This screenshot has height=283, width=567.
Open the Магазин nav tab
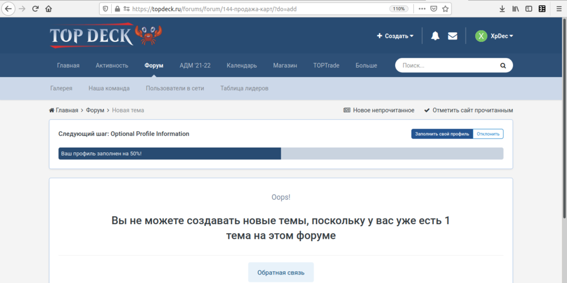285,65
